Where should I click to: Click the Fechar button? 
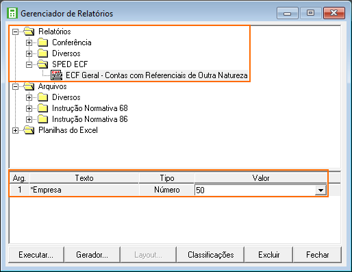[318, 255]
